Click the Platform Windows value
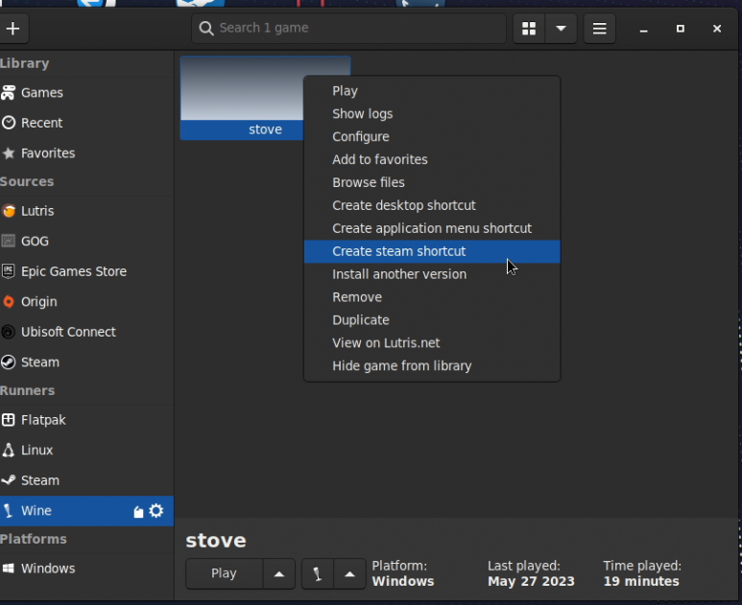742x605 pixels. click(403, 581)
